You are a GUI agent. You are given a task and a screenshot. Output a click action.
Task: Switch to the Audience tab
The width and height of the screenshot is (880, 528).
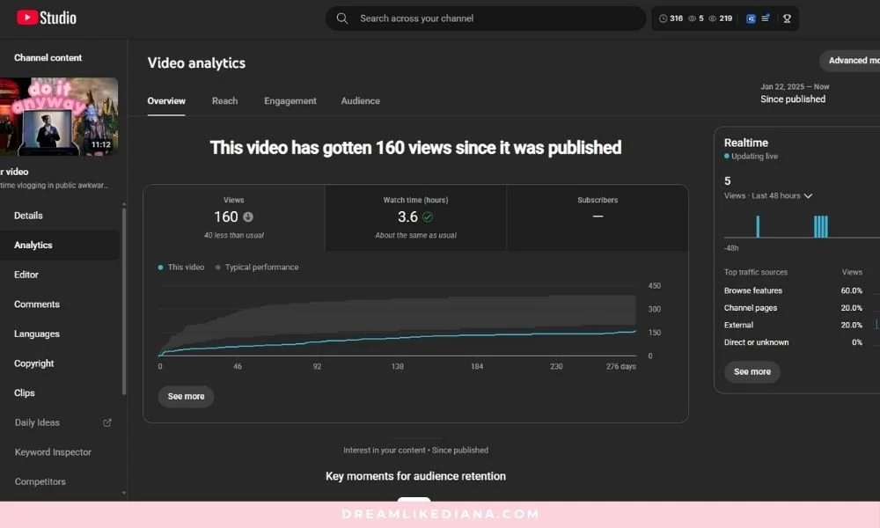pyautogui.click(x=360, y=100)
